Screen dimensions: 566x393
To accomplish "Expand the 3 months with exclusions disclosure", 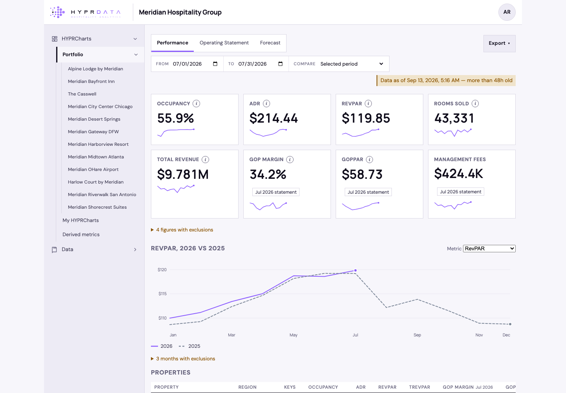I will click(183, 359).
